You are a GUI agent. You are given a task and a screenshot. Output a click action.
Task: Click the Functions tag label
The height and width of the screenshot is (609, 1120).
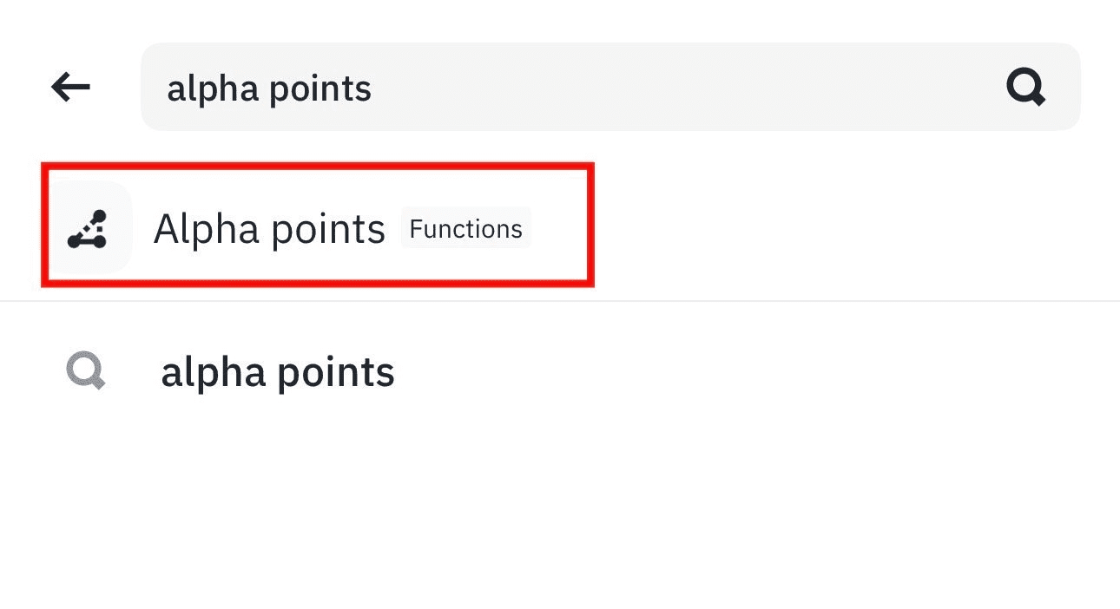pos(465,229)
